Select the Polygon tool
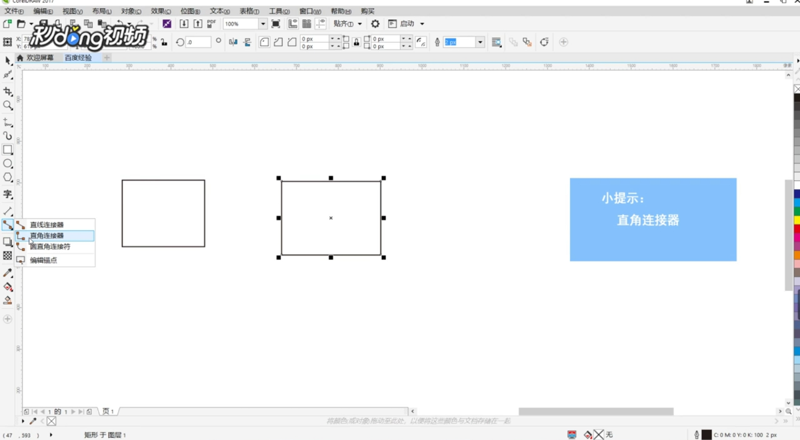 click(x=8, y=178)
